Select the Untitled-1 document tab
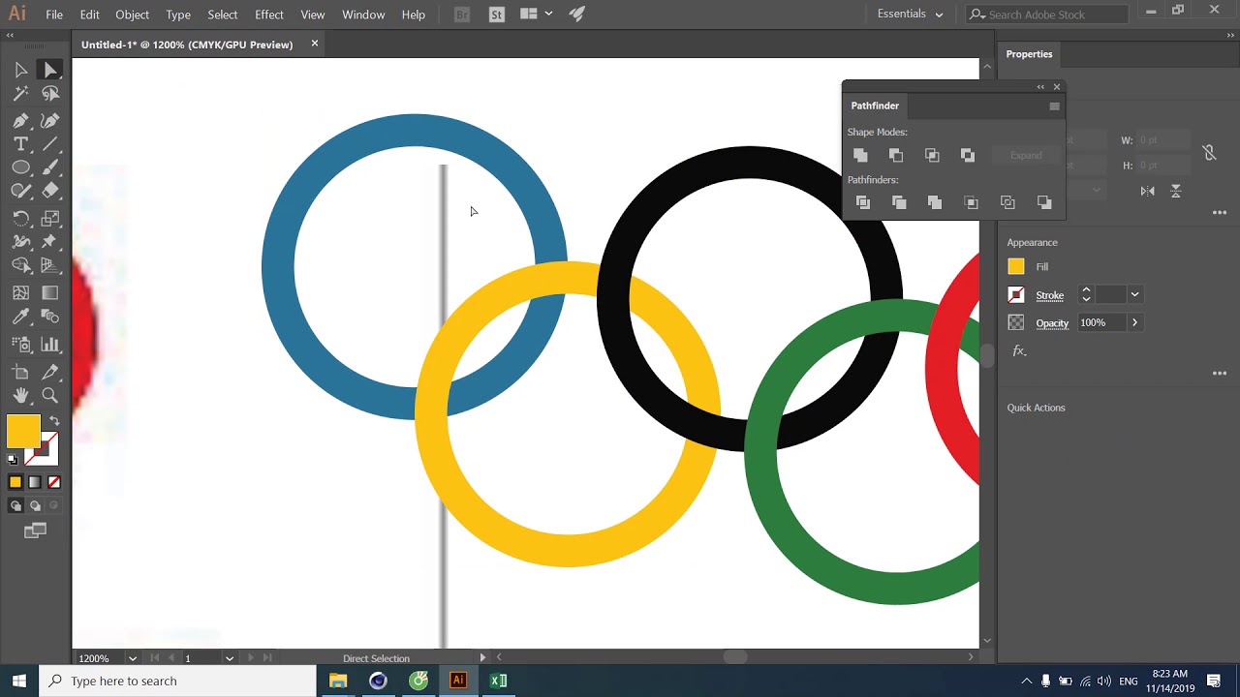 click(x=187, y=45)
